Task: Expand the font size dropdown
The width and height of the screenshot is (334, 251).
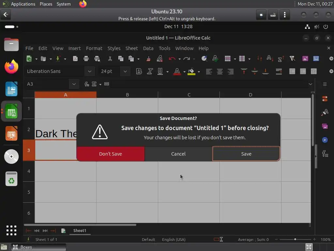Action: (x=125, y=71)
